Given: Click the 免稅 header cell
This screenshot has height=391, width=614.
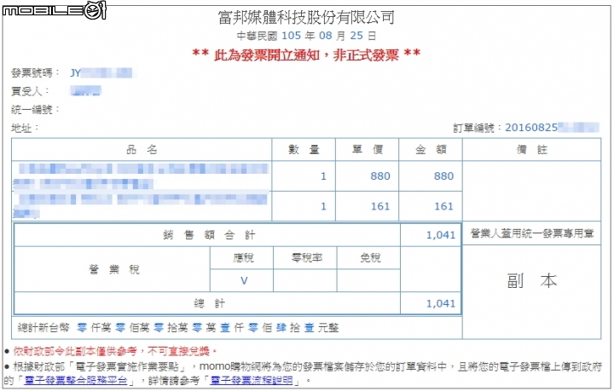Looking at the screenshot, I should pos(370,258).
